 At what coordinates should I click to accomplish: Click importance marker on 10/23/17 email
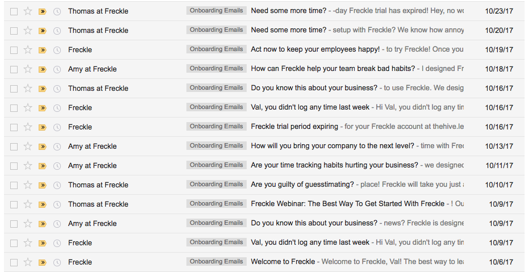tap(43, 11)
